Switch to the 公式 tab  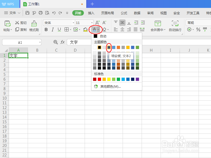tap(124, 13)
